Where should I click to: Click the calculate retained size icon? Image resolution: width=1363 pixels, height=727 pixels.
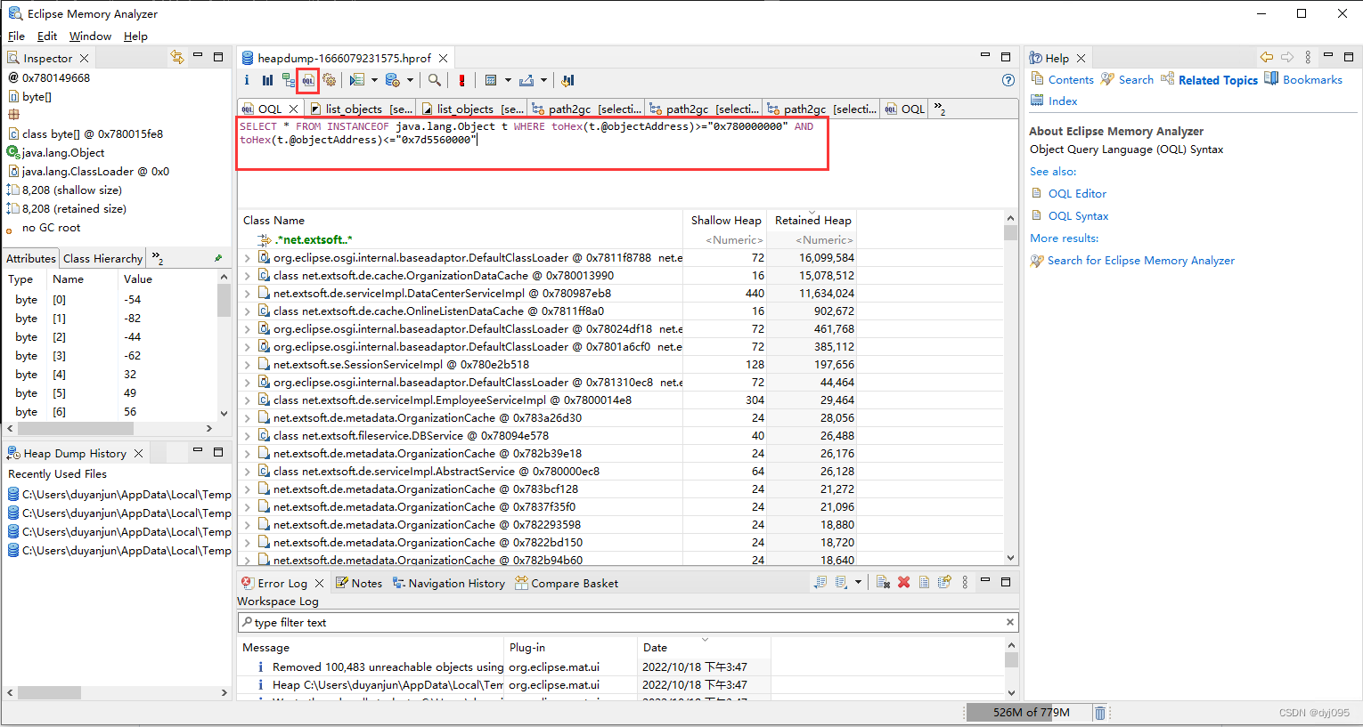[490, 80]
